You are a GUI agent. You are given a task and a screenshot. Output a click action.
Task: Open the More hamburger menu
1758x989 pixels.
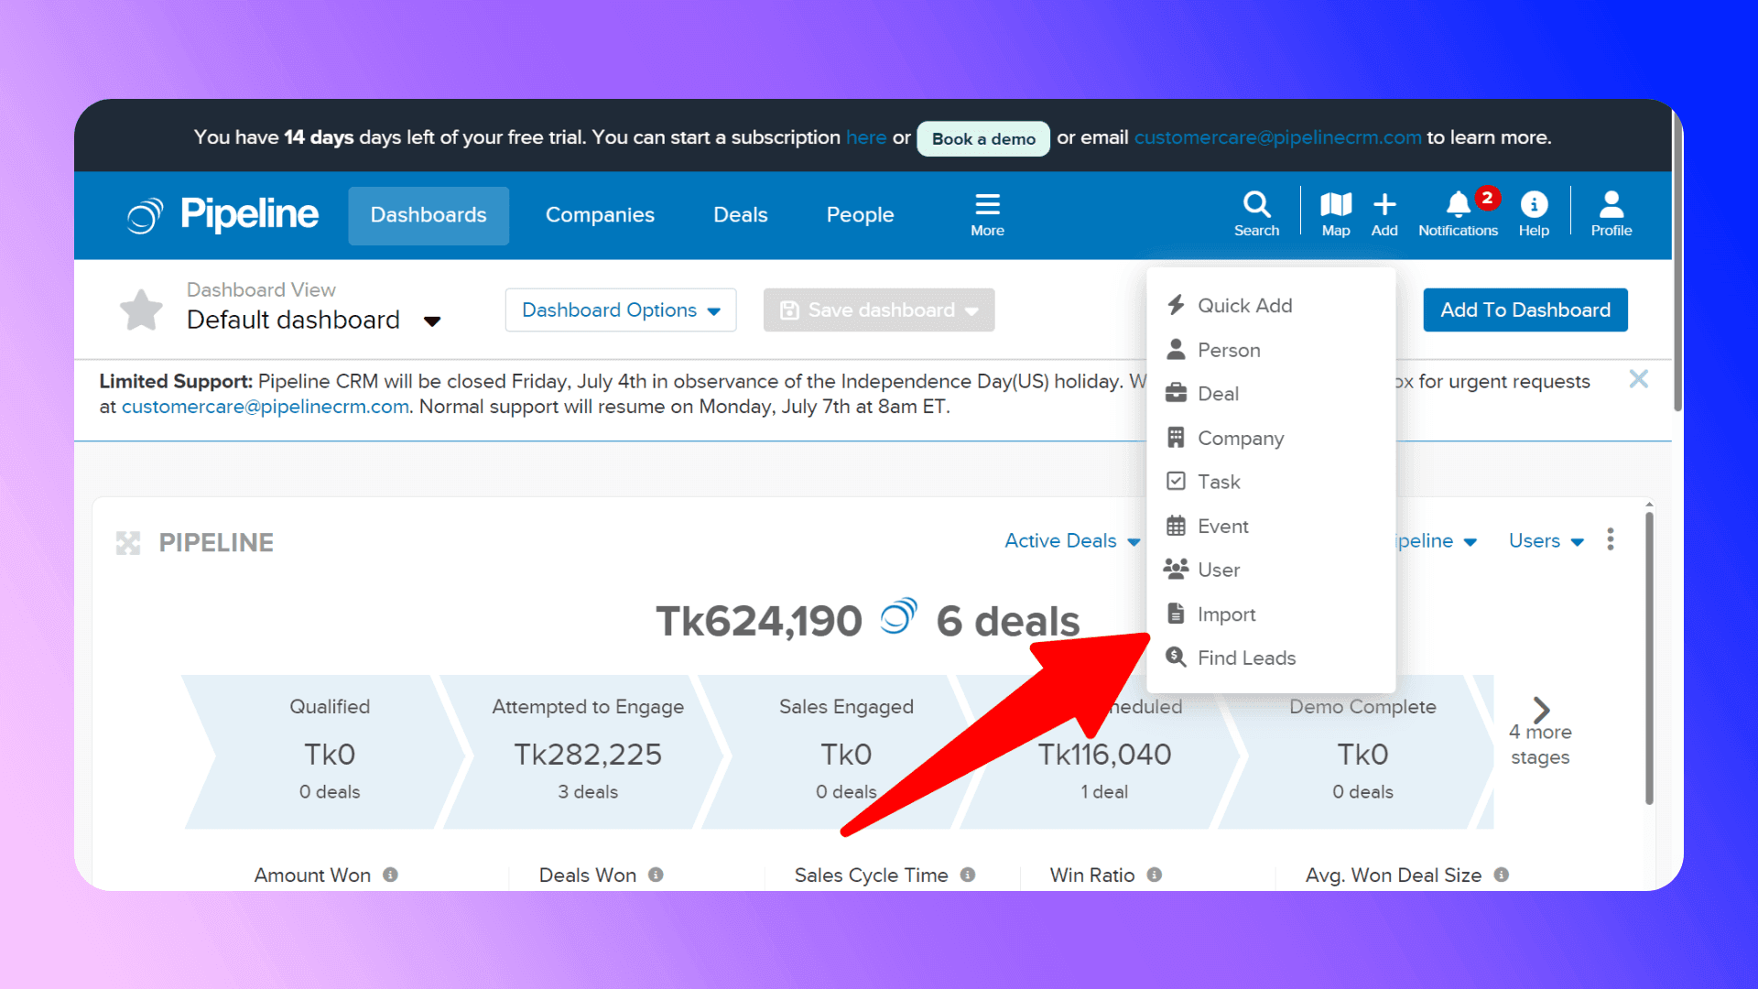point(987,214)
